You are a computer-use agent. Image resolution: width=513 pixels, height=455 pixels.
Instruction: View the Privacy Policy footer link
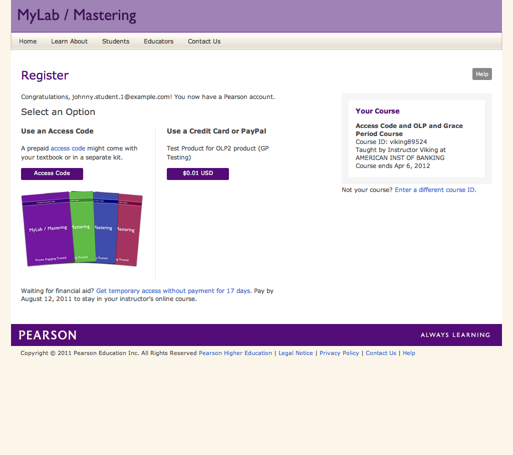click(x=339, y=353)
